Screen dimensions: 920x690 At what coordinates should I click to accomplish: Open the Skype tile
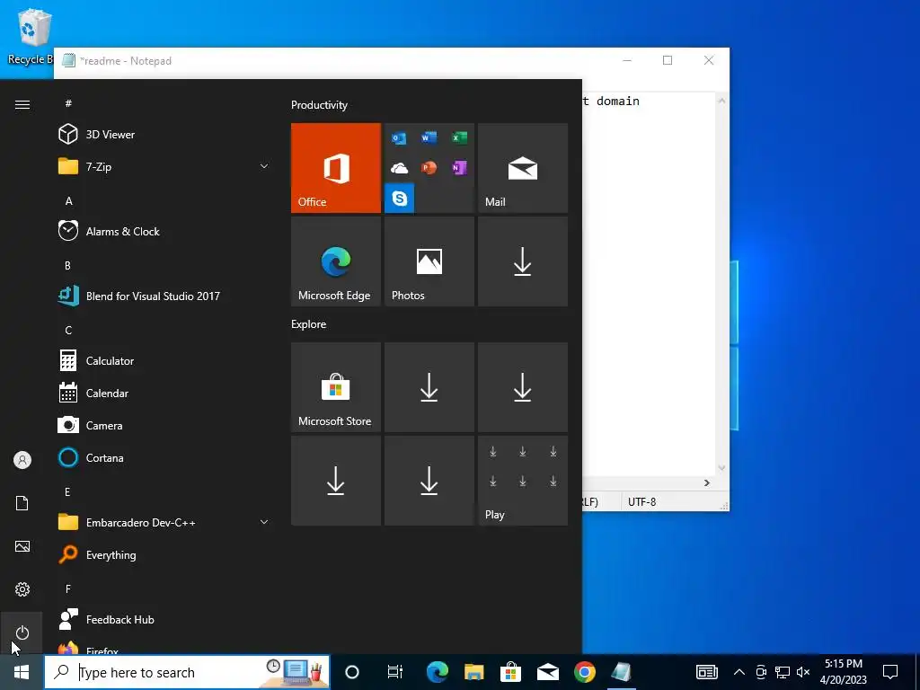pyautogui.click(x=400, y=199)
